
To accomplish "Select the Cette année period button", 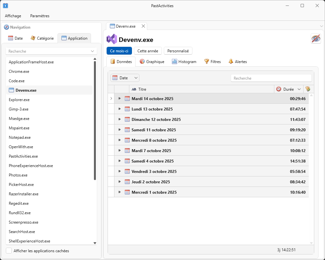I will 148,51.
